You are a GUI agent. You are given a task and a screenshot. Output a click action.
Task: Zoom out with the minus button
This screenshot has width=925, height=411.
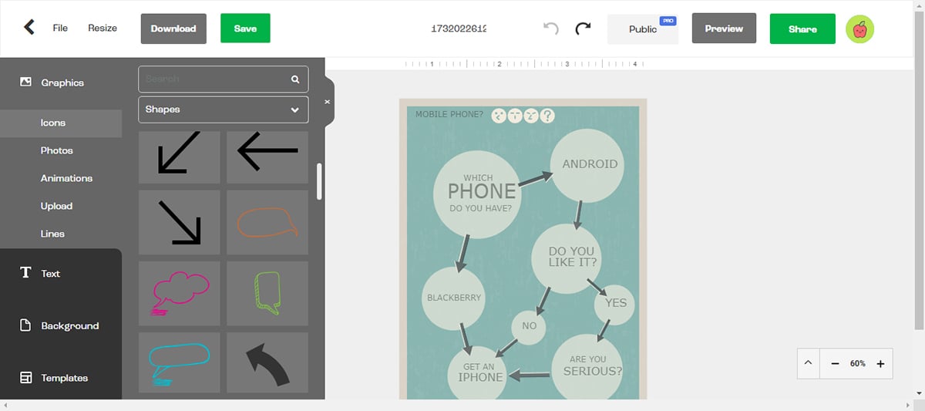[835, 363]
